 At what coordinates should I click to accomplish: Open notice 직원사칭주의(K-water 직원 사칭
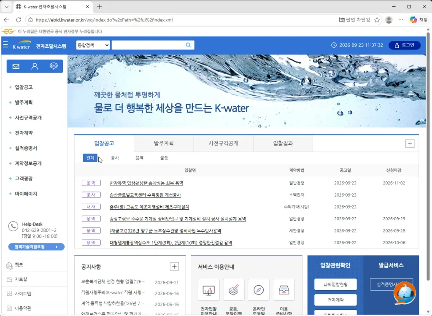(x=113, y=292)
